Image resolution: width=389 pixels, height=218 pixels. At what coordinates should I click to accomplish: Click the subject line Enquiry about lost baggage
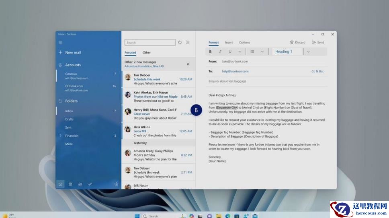(x=227, y=81)
